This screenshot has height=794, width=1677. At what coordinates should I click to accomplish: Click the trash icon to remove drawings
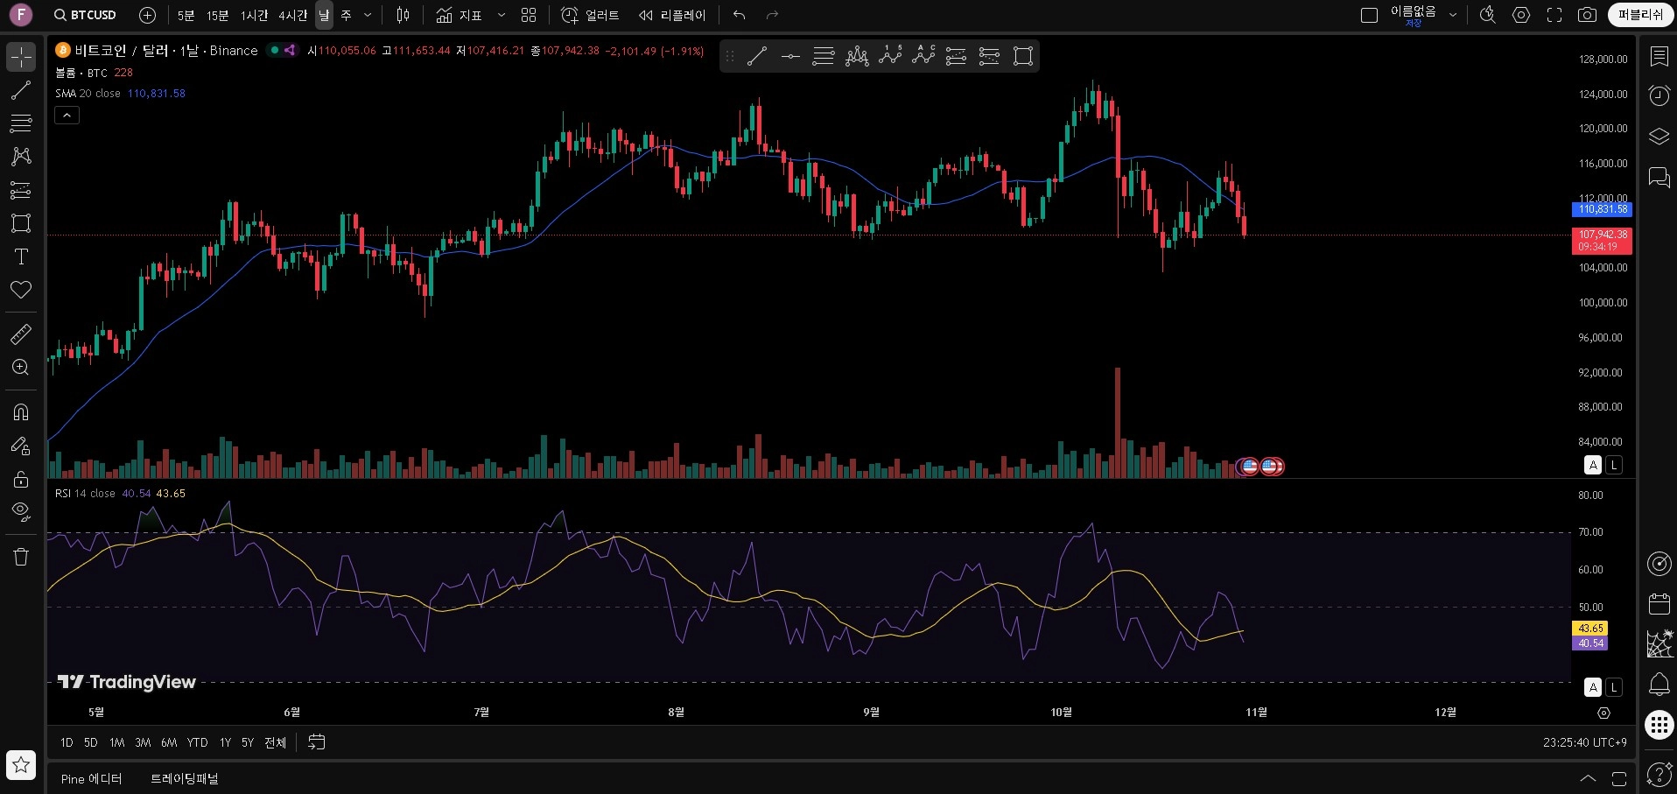coord(20,557)
